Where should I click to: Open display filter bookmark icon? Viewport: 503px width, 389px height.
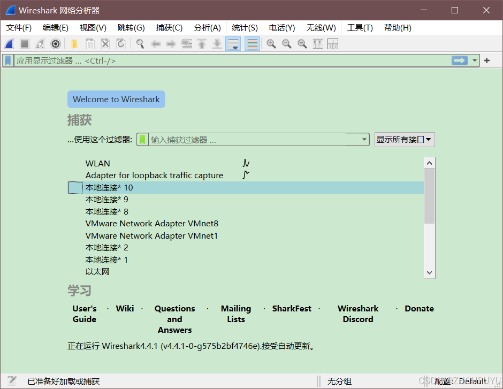click(8, 60)
